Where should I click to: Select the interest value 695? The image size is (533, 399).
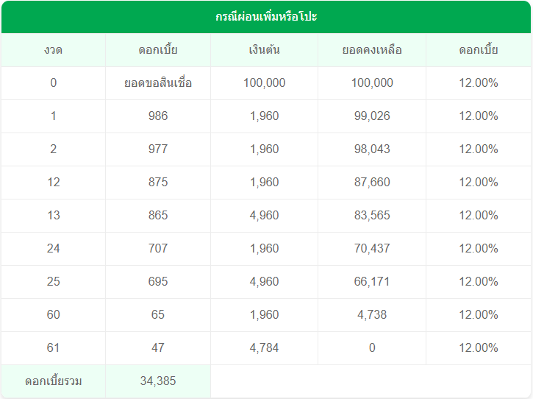[x=158, y=282]
